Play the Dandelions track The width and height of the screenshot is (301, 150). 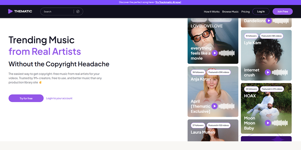[x=269, y=21]
